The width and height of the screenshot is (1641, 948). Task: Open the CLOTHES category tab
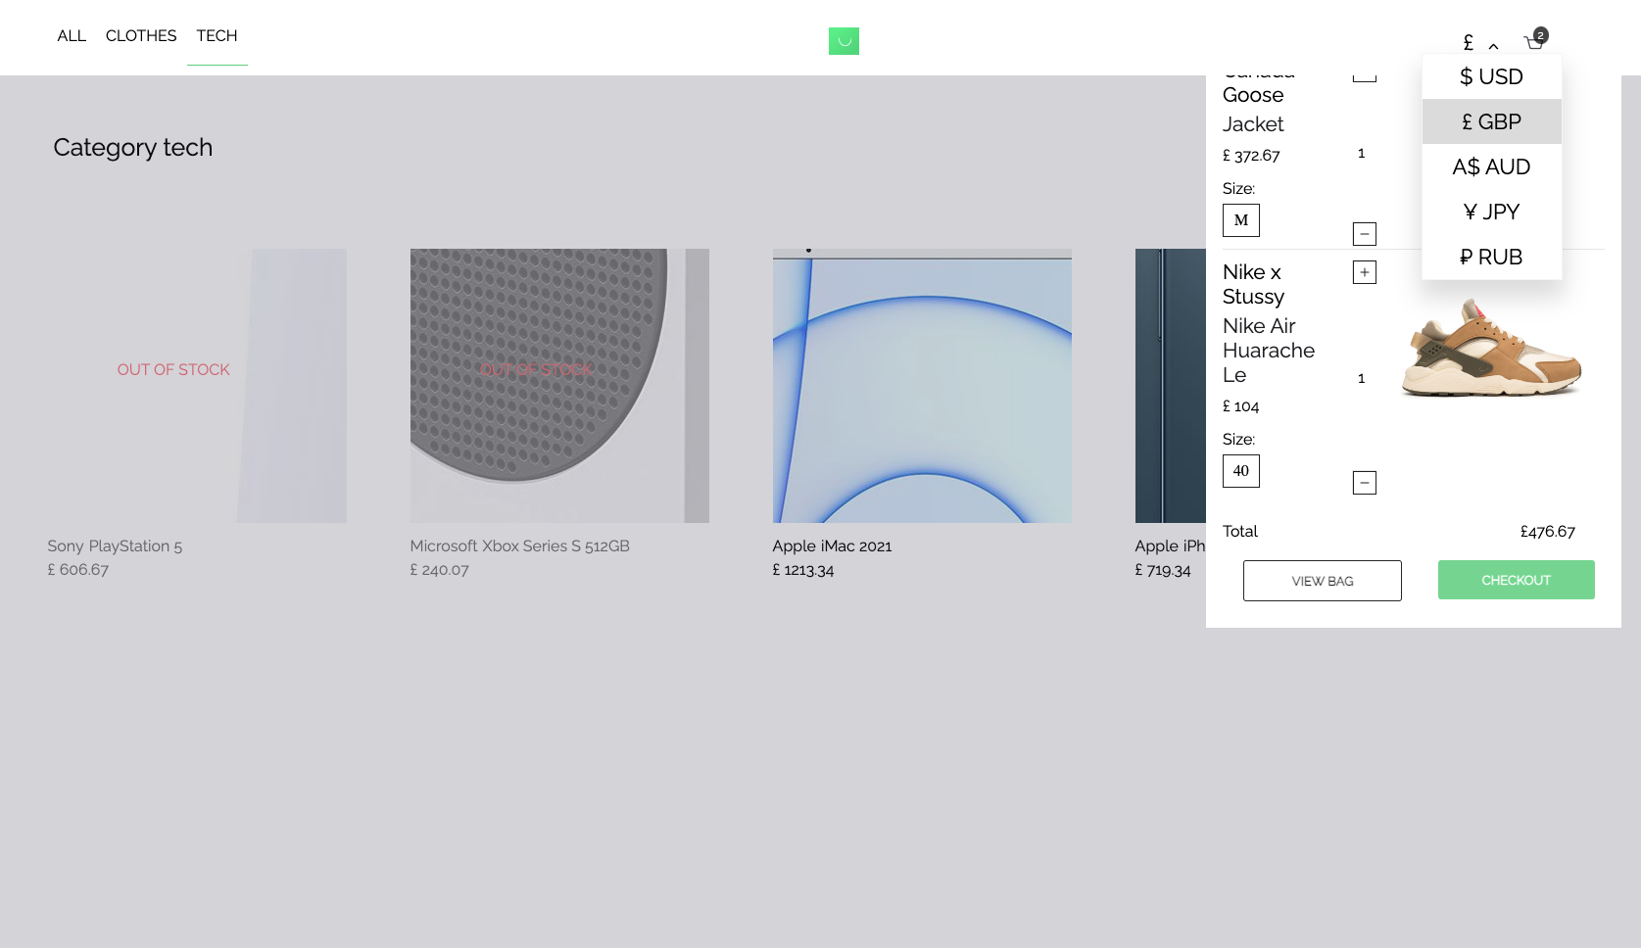click(x=141, y=36)
